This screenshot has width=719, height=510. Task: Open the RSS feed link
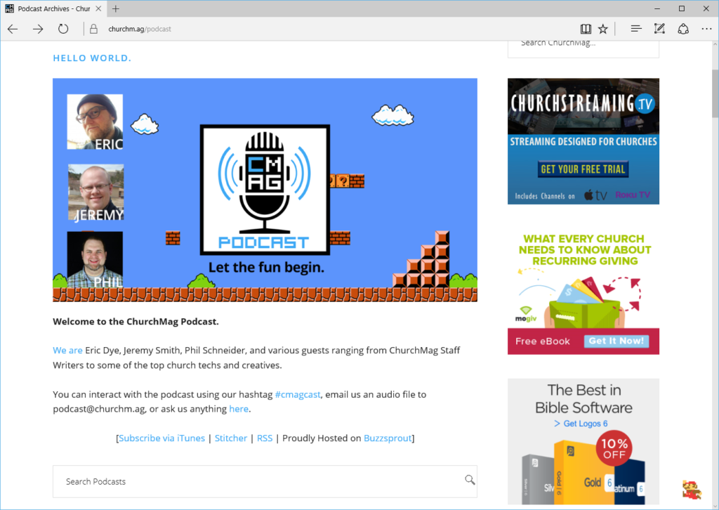(265, 438)
